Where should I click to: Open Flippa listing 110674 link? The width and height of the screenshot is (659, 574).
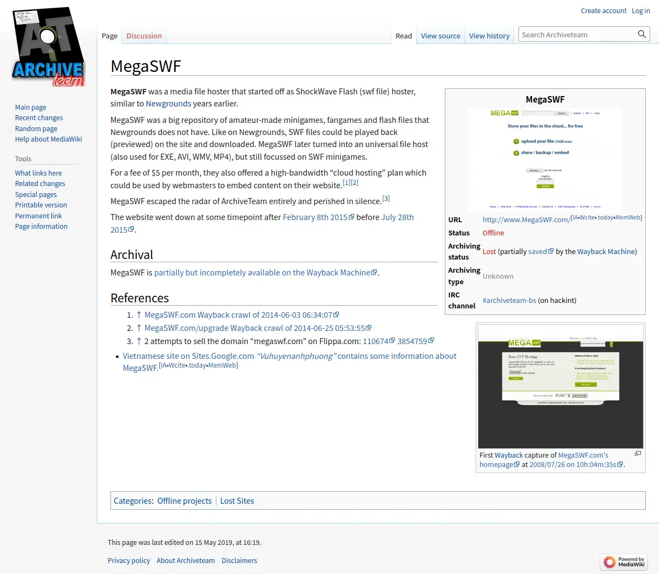[379, 341]
